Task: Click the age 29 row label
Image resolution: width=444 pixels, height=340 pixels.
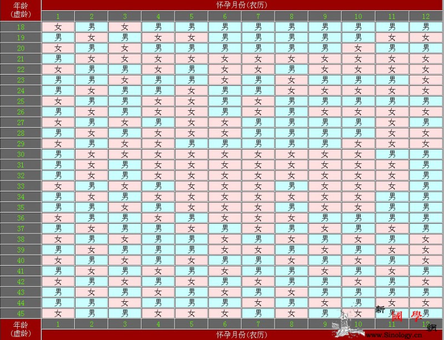Action: (x=21, y=143)
